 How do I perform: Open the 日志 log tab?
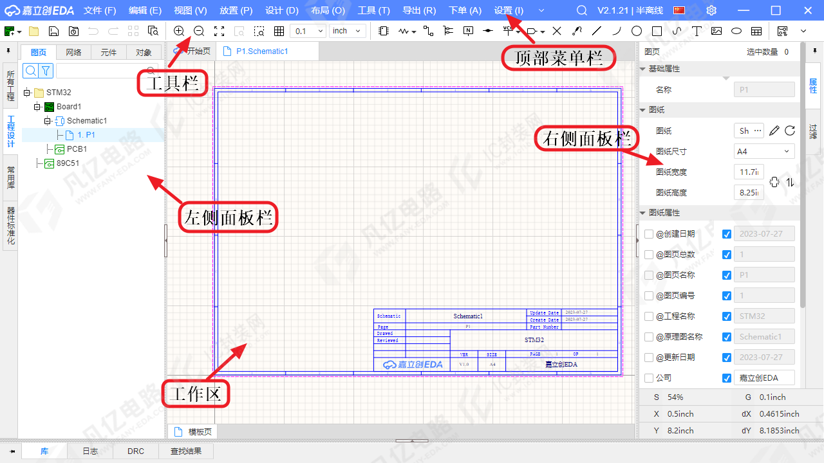coord(90,451)
